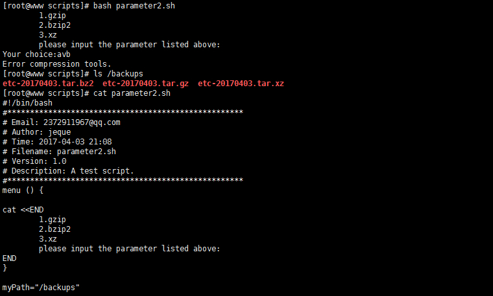Click the '# Author: jeque' line

point(37,132)
